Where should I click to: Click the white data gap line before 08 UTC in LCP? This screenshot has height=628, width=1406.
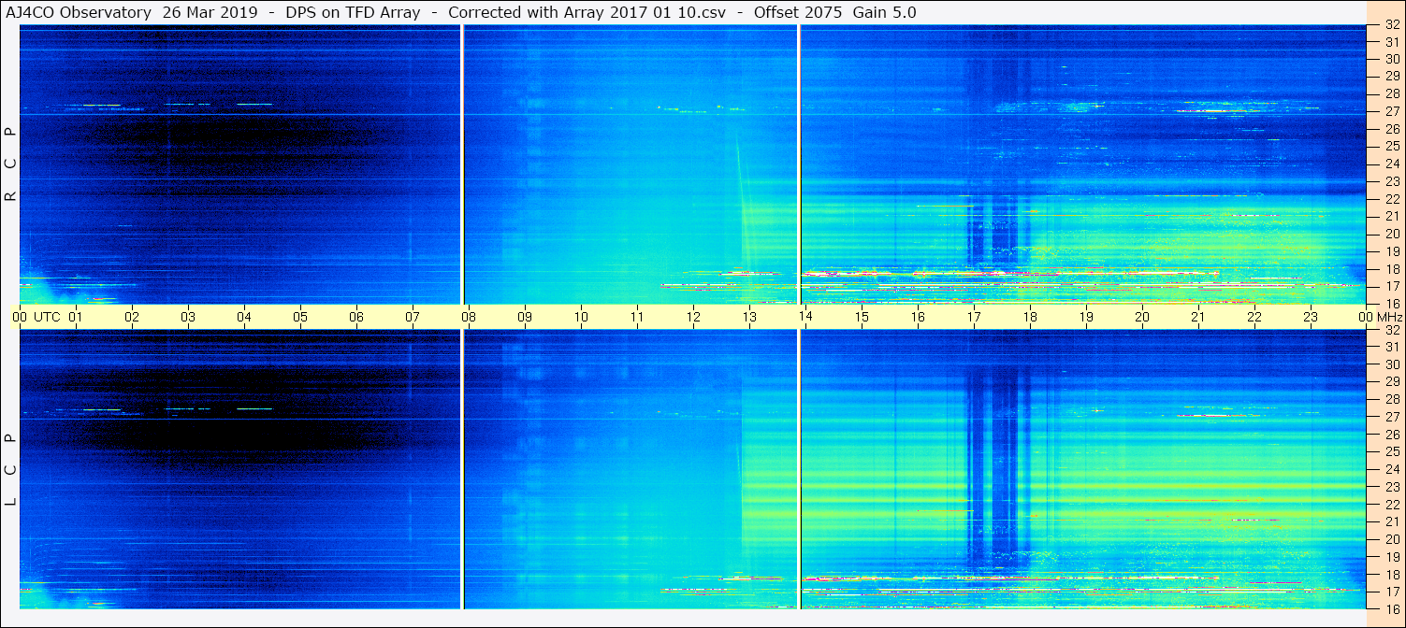[462, 469]
